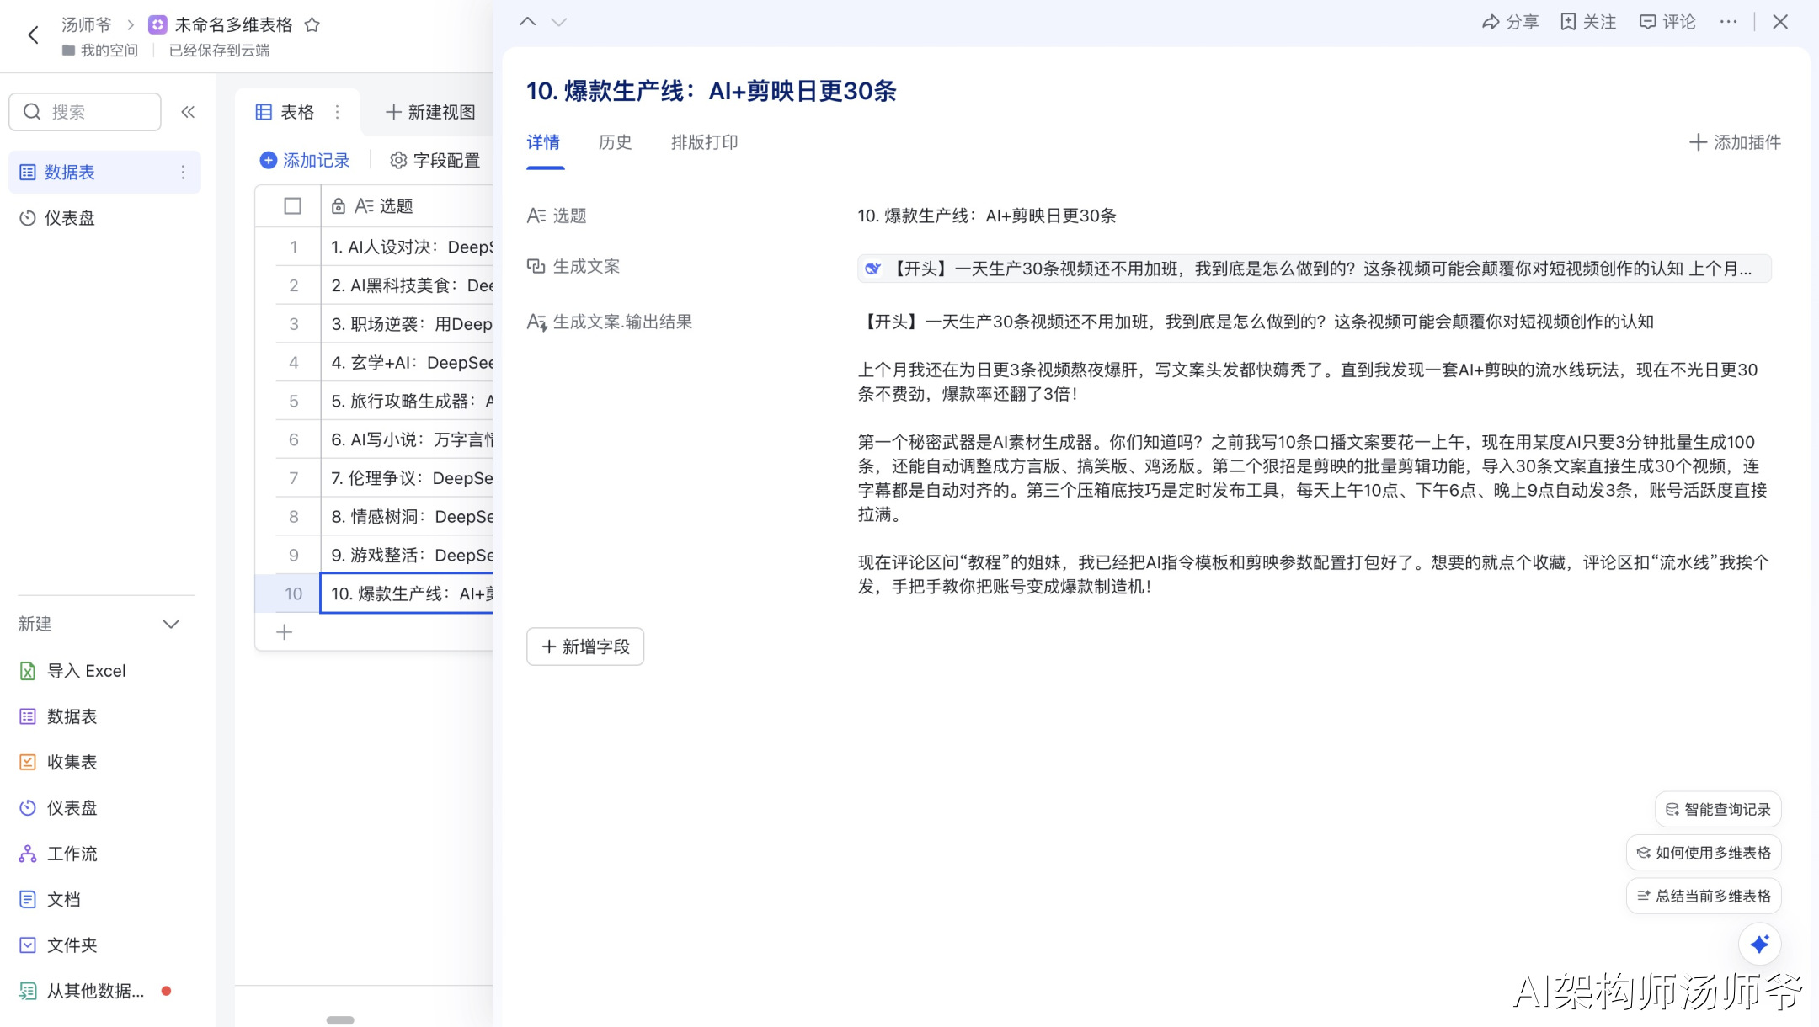Select row 10 爆款生产线 cell
The image size is (1819, 1027).
[x=408, y=593]
